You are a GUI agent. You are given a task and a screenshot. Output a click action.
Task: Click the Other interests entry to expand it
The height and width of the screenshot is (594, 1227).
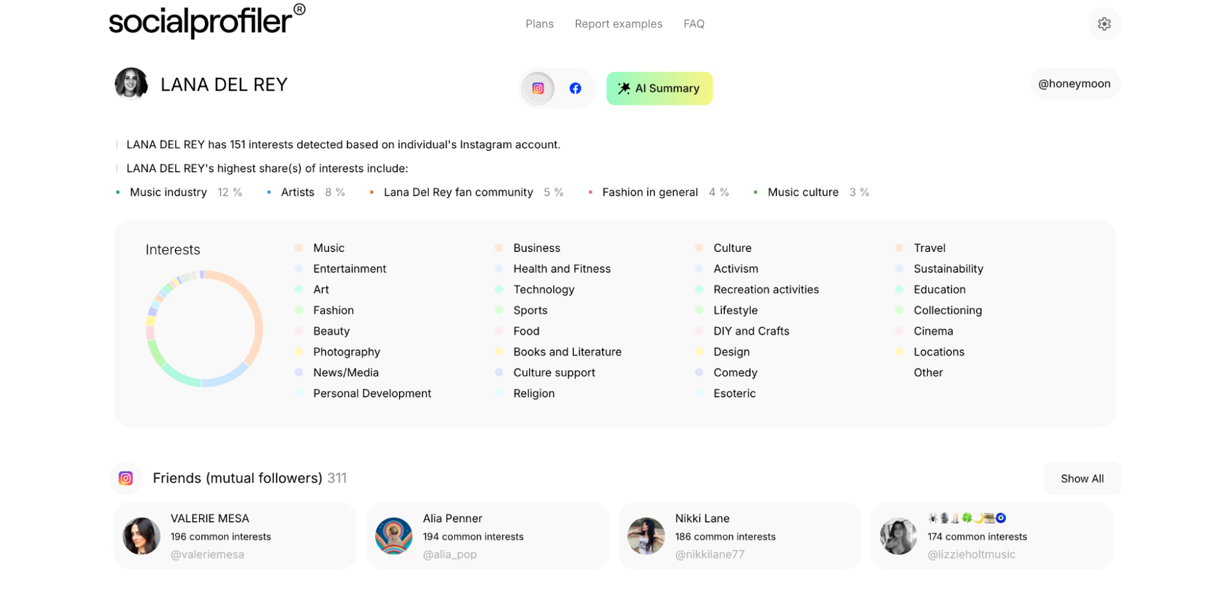tap(927, 372)
